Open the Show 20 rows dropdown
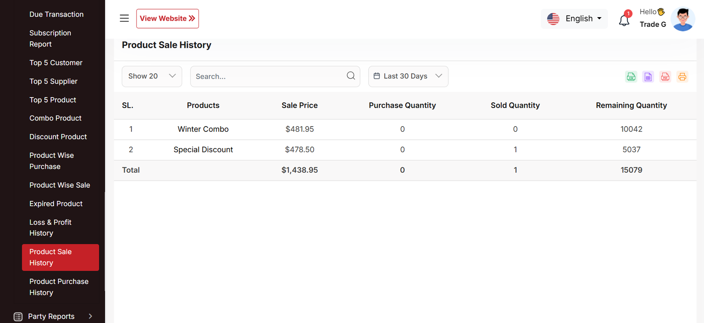The image size is (704, 323). pos(152,76)
